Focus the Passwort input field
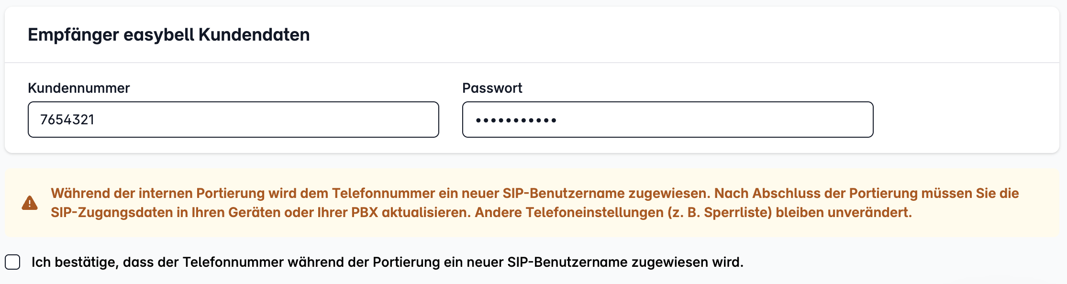Image resolution: width=1067 pixels, height=284 pixels. [x=667, y=120]
